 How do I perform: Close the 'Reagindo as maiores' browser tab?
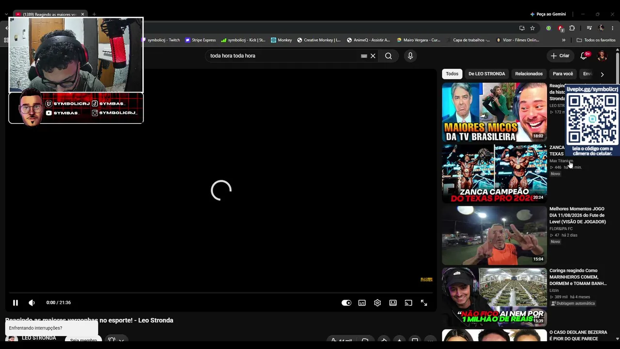click(82, 14)
